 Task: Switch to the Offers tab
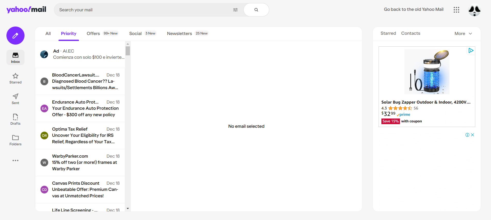click(x=93, y=33)
